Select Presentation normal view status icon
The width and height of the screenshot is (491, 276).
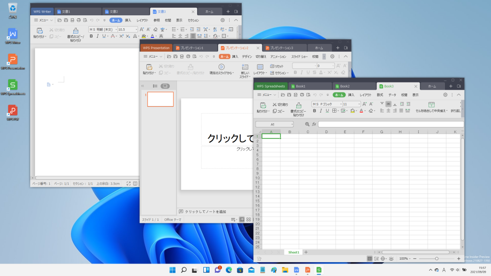pos(242,219)
